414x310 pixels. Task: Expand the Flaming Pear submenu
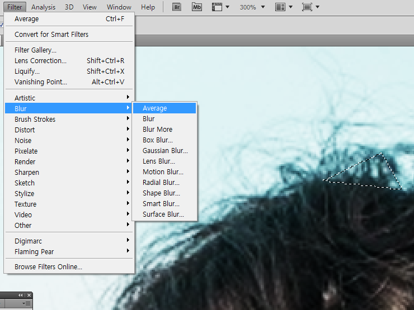point(69,251)
